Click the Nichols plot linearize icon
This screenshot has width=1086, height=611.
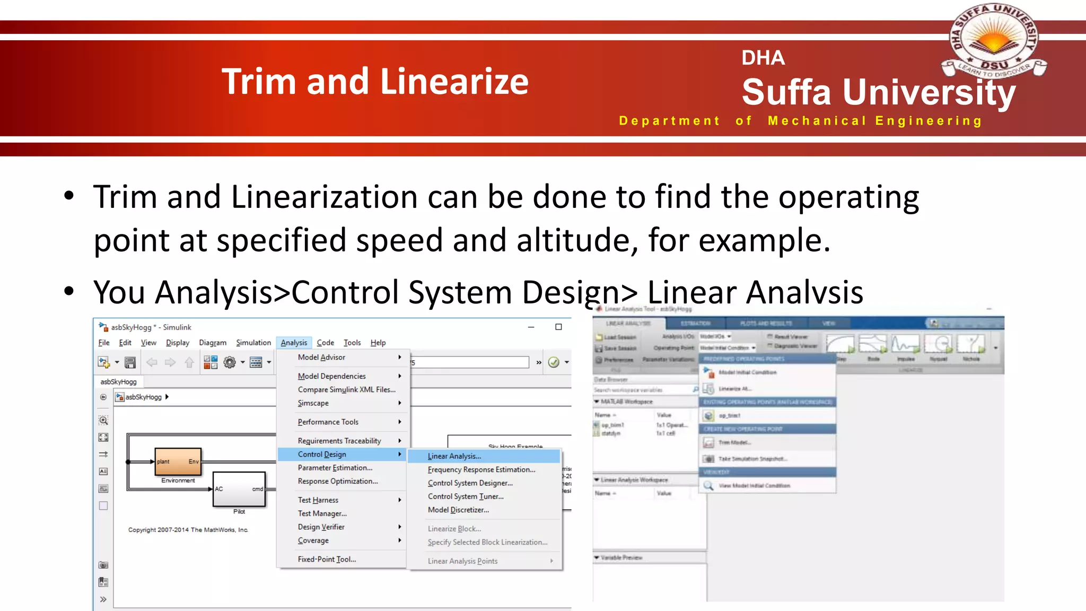971,347
